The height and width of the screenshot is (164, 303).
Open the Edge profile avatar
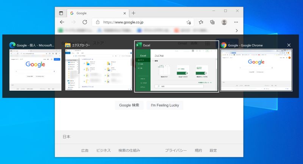click(224, 22)
